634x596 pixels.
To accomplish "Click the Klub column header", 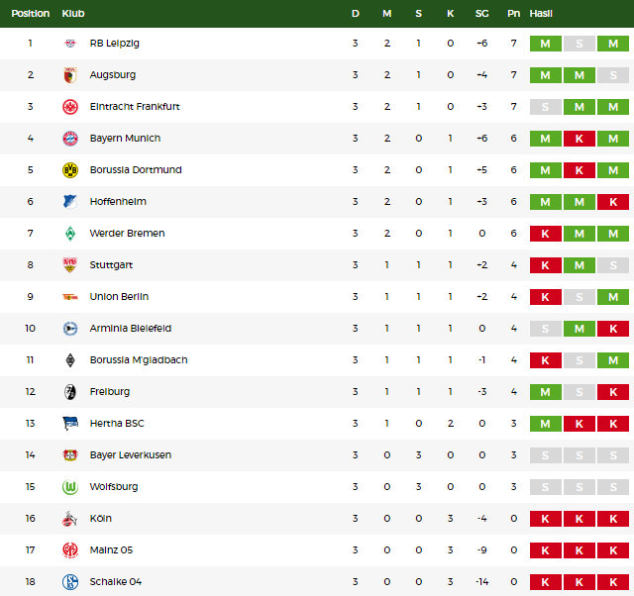I will pos(73,14).
